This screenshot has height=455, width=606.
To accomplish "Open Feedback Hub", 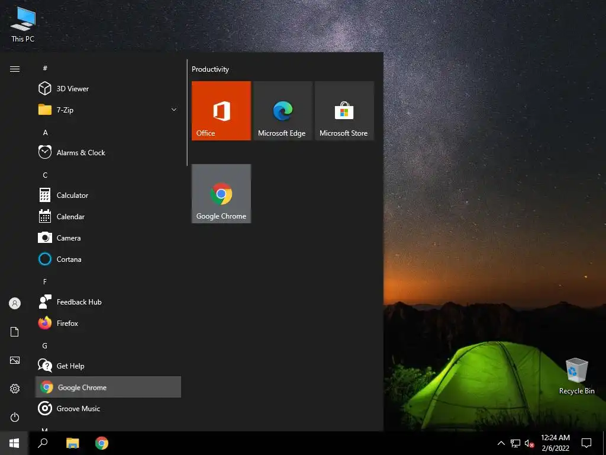I will [108, 302].
